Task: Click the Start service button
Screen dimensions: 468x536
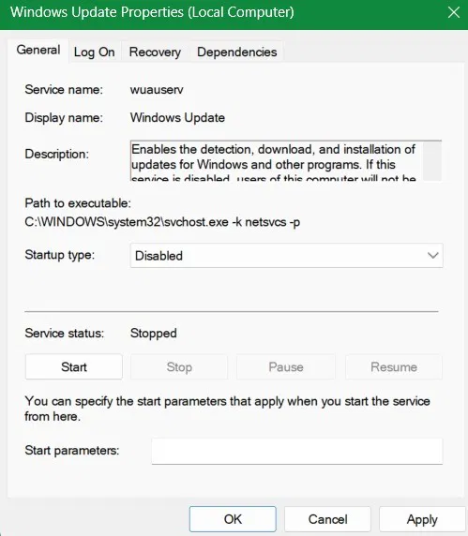Action: pyautogui.click(x=74, y=366)
